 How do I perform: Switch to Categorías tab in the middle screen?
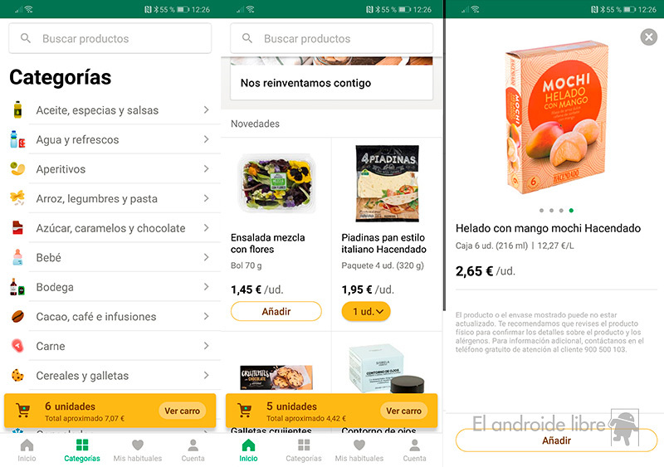tap(304, 450)
